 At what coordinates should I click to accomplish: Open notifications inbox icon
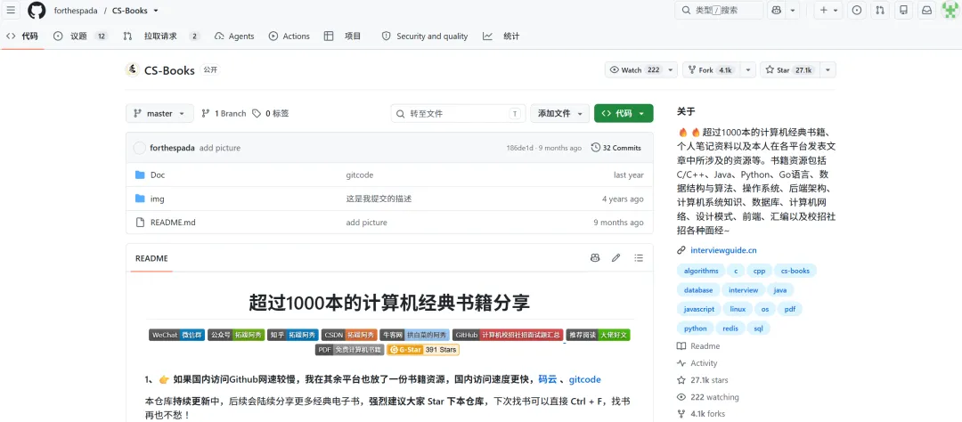[927, 11]
